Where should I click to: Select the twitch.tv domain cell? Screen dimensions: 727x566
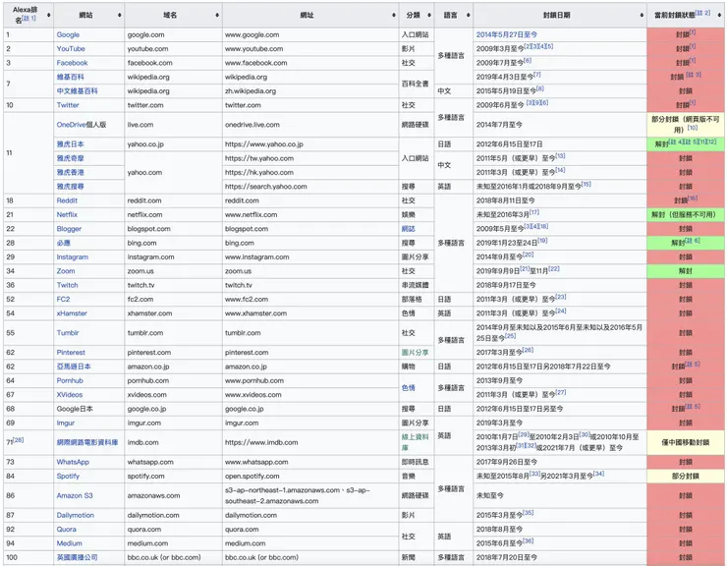(173, 285)
